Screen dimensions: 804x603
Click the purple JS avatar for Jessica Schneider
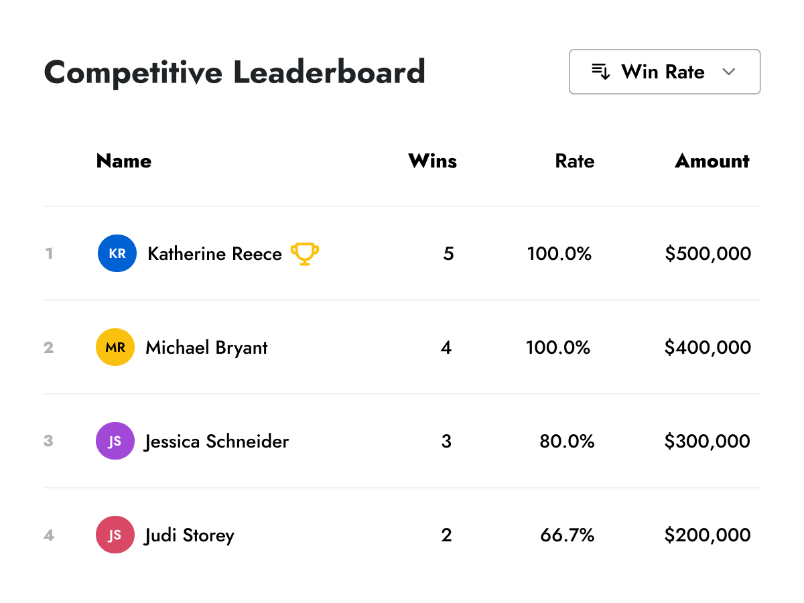(x=115, y=442)
